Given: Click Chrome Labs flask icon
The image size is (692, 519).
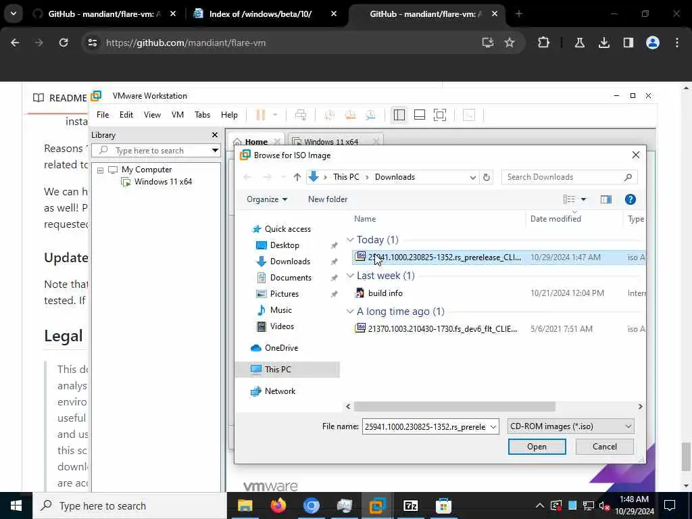Looking at the screenshot, I should tap(579, 43).
